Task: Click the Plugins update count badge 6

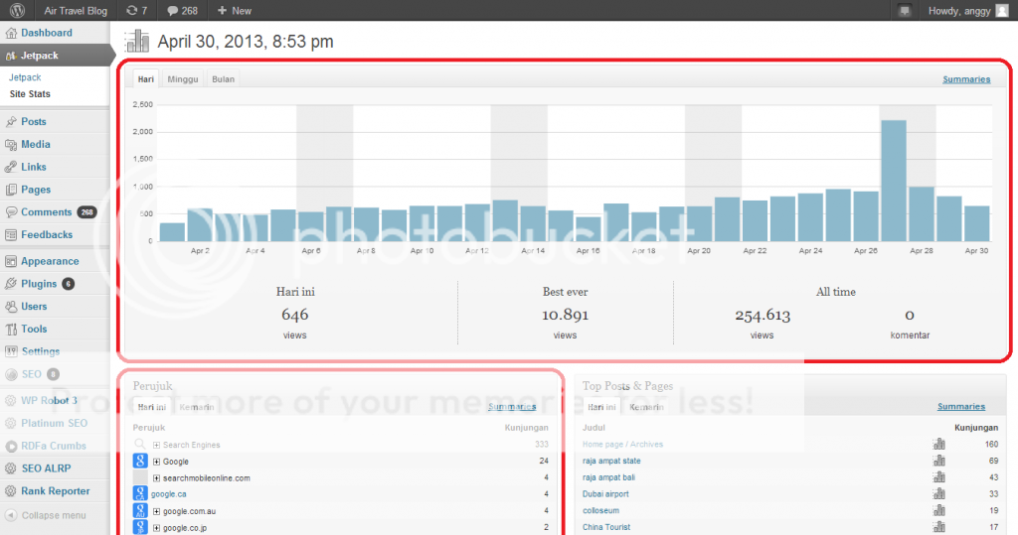Action: 69,284
